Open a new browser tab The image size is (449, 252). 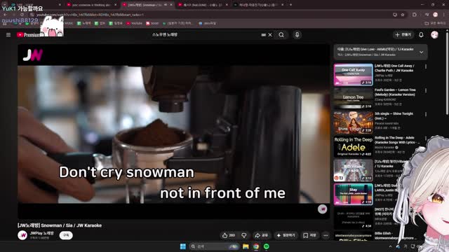coord(290,5)
